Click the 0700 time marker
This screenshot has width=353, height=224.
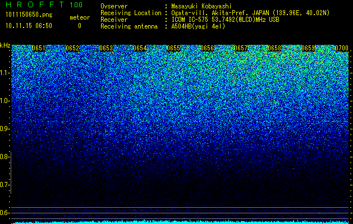point(342,48)
